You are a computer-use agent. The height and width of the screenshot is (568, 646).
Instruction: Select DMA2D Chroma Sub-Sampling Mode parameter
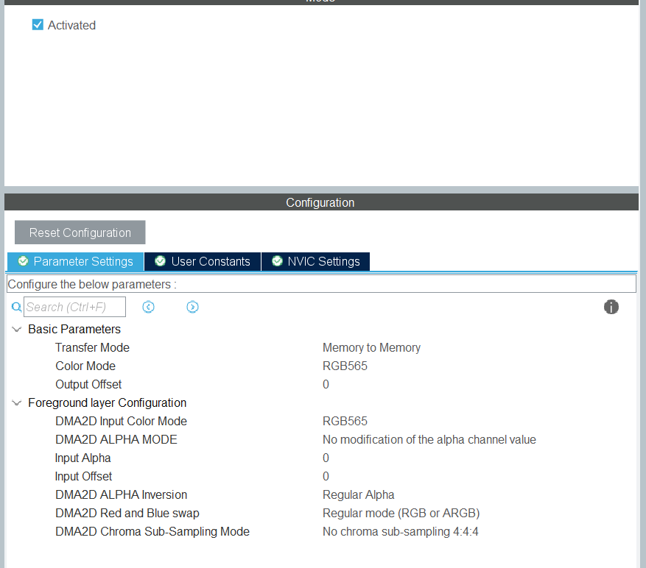click(152, 531)
